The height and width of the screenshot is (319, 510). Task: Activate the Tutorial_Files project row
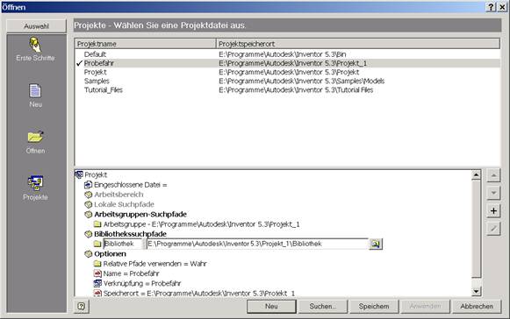pos(288,90)
